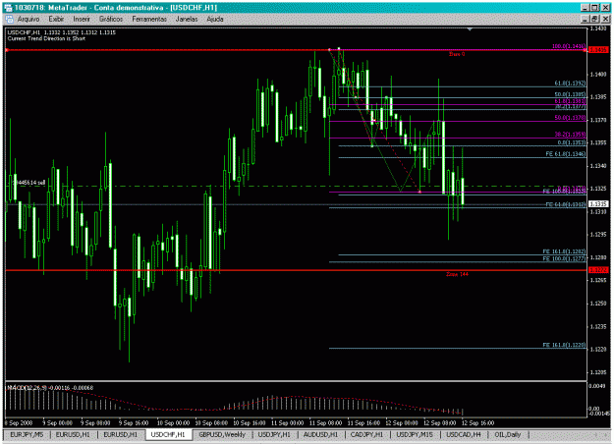
Task: Click the 'FE 61.8(1.1346)' Fibonacci label
Action: [566, 154]
